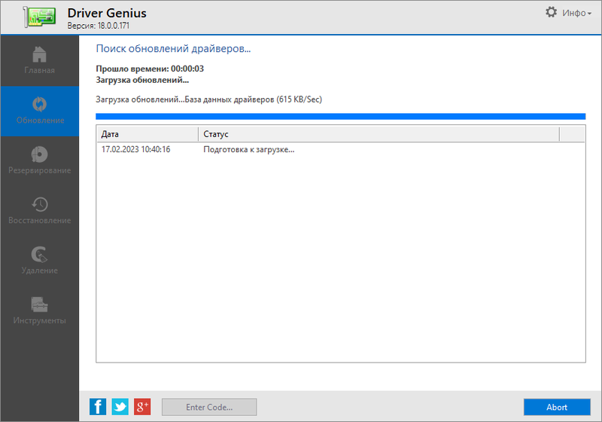602x422 pixels.
Task: Go to the Удаление uninstall section
Action: pyautogui.click(x=40, y=261)
